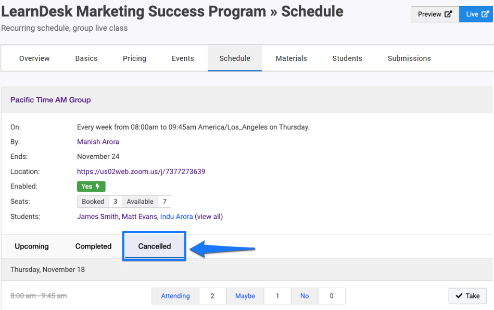Click the No response button
Image resolution: width=494 pixels, height=310 pixels.
point(305,296)
